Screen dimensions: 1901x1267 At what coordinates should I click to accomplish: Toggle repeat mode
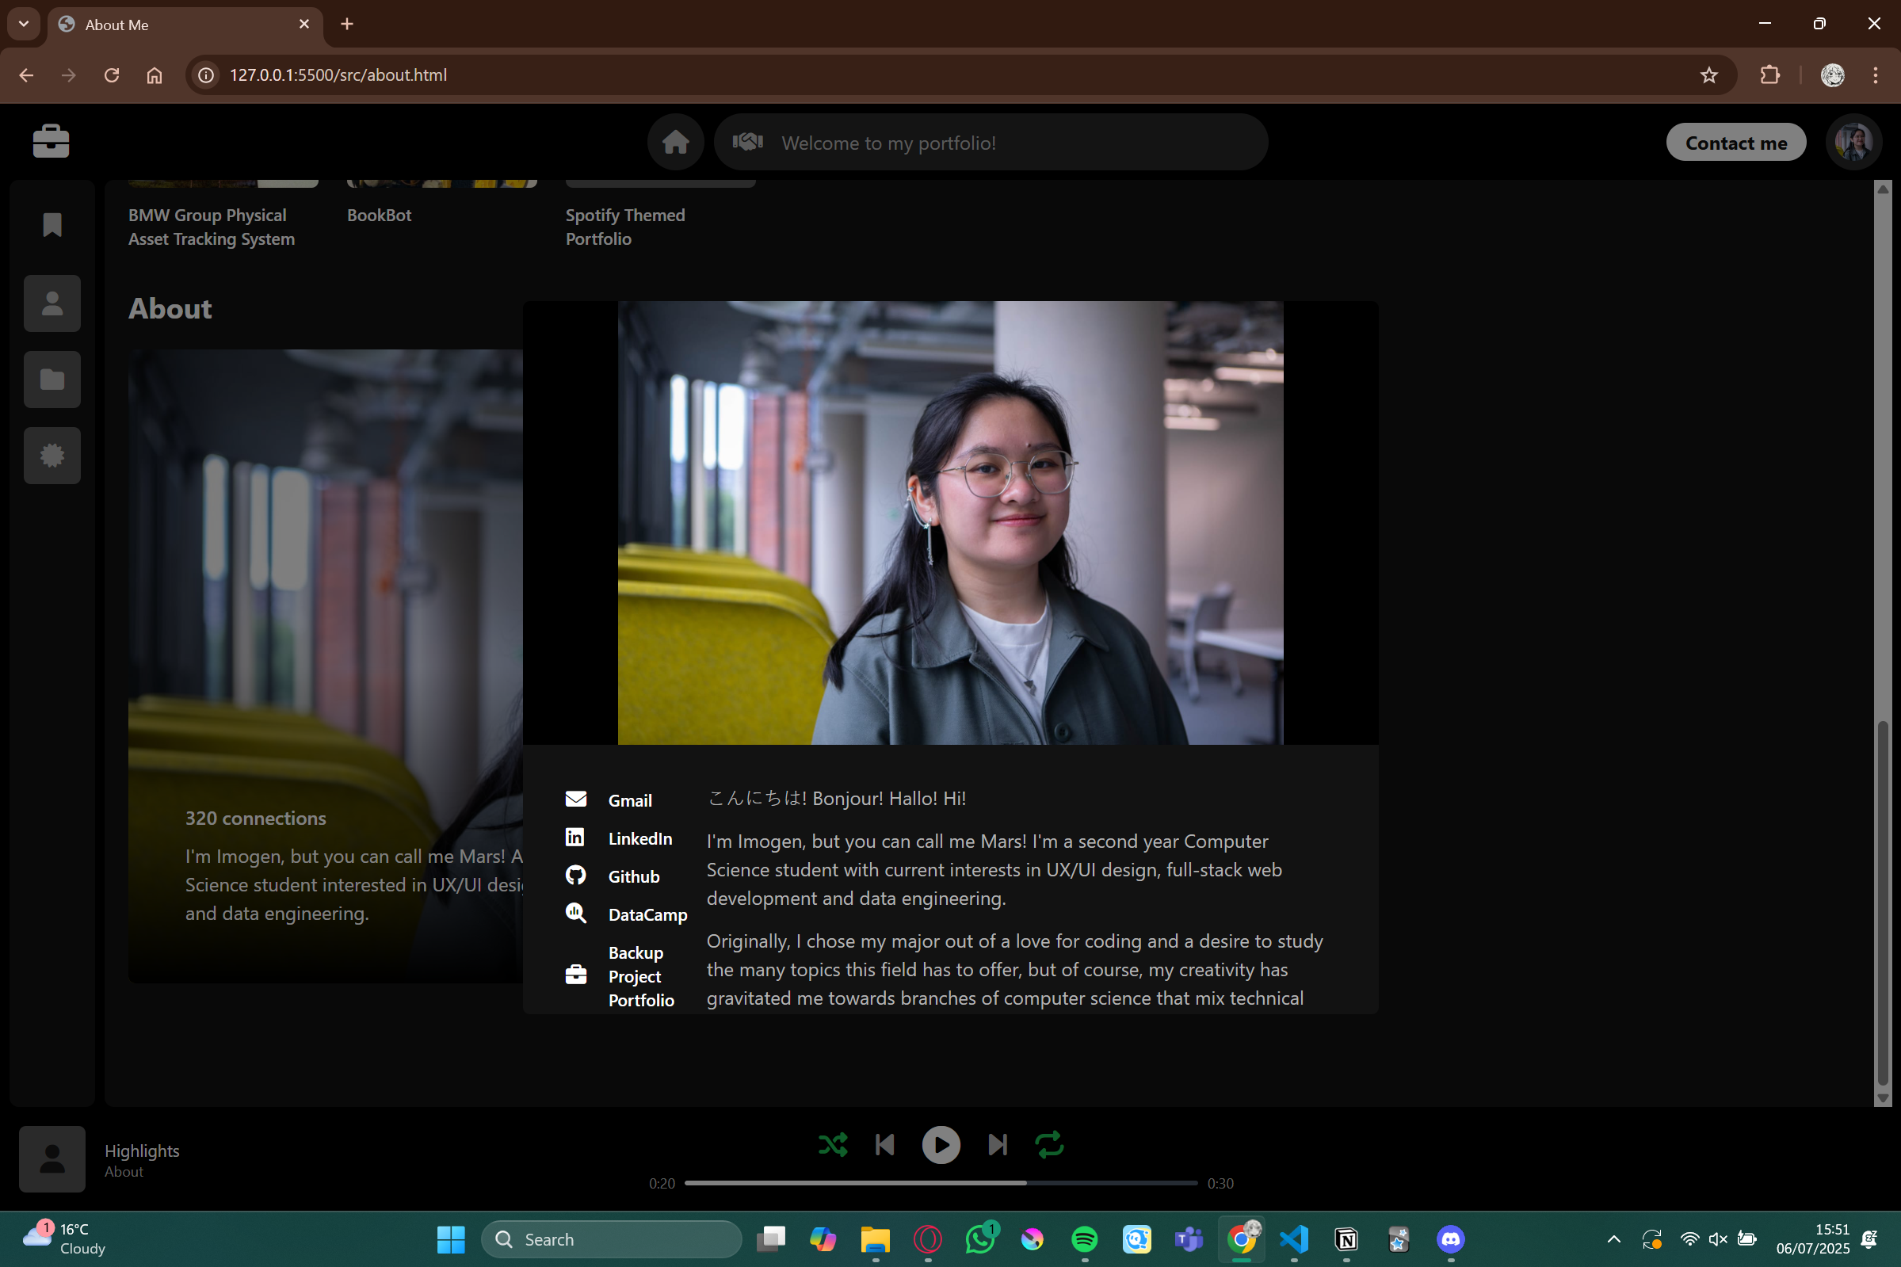(x=1048, y=1144)
